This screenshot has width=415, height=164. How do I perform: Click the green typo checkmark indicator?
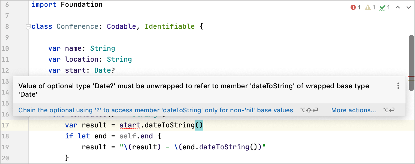pyautogui.click(x=382, y=8)
